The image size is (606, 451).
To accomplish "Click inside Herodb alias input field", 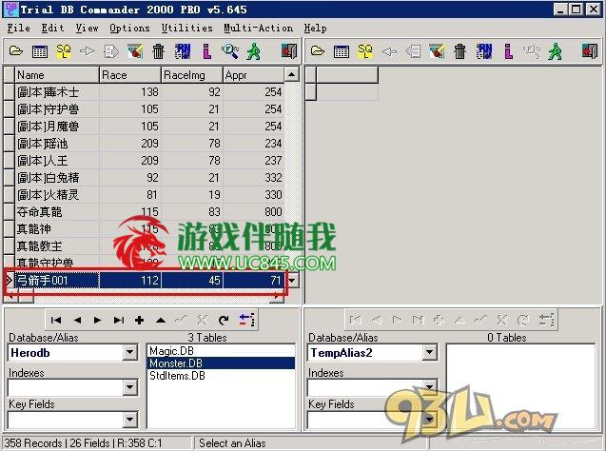I will click(66, 352).
